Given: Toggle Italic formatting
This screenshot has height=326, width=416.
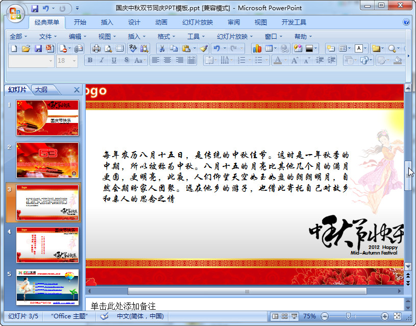Looking at the screenshot, I should (102, 61).
